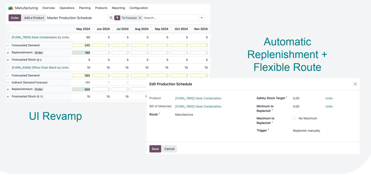Click the Master Production Schedule title
Screen dimensions: 371x175
[x=69, y=18]
